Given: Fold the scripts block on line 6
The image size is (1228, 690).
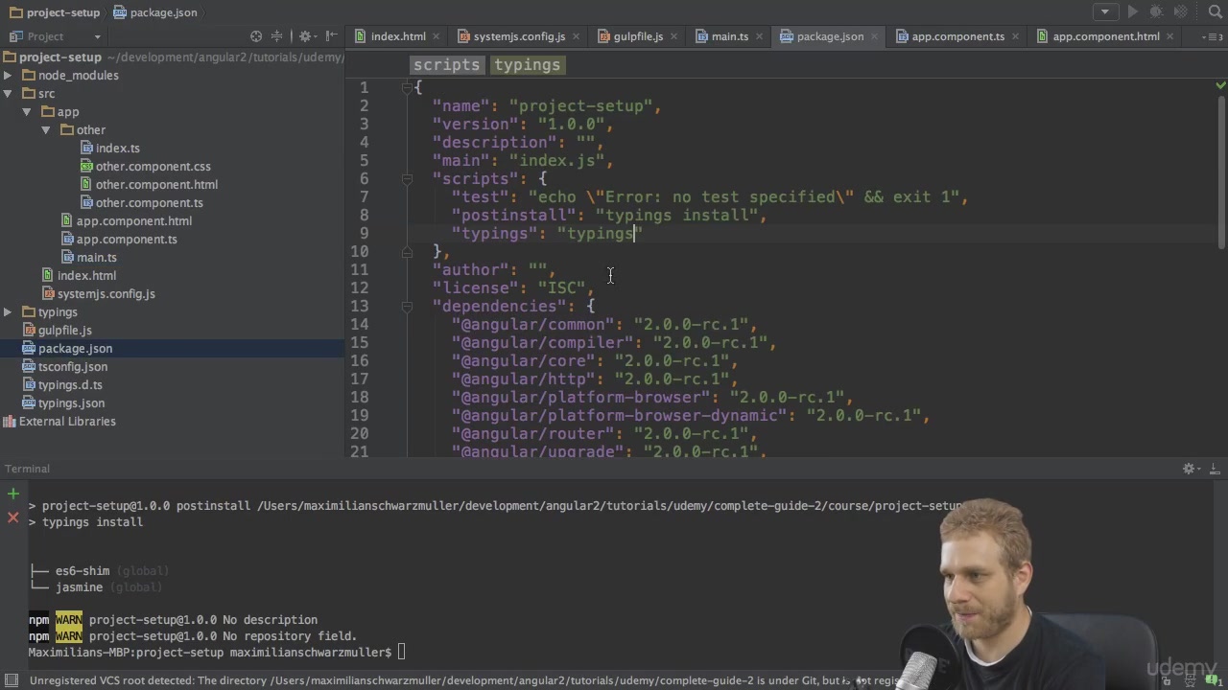Looking at the screenshot, I should pos(407,179).
